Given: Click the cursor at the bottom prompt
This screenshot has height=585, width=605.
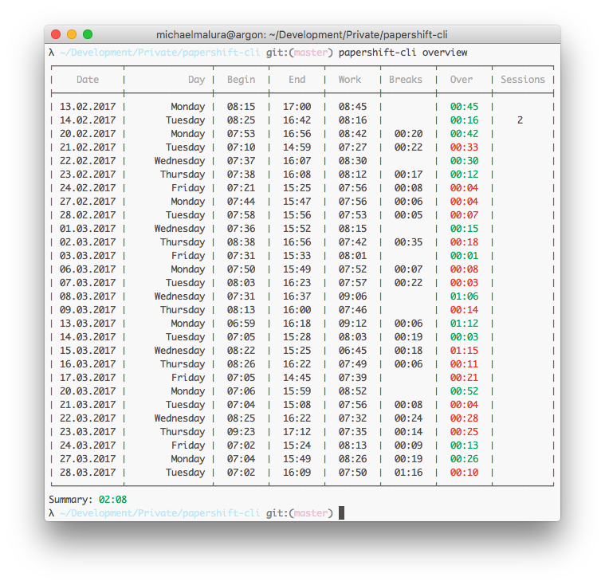Looking at the screenshot, I should pyautogui.click(x=341, y=512).
